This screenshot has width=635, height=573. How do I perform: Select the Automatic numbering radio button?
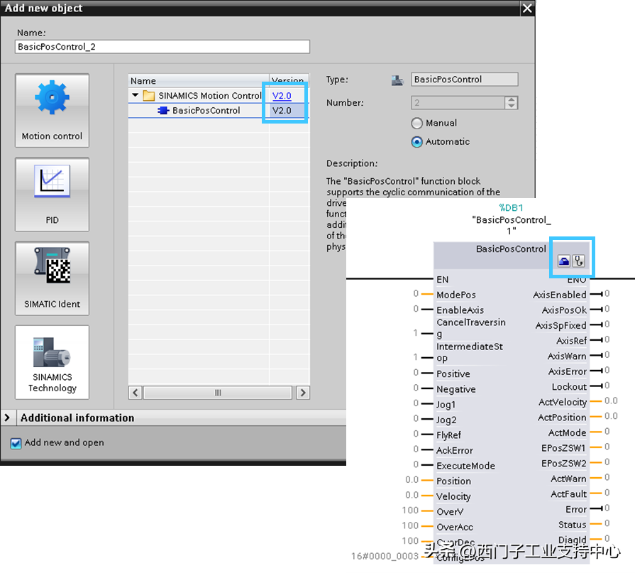point(417,142)
